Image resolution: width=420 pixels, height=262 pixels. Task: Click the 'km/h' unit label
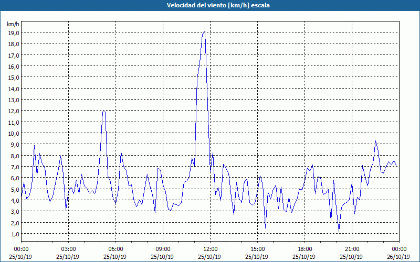tap(13, 24)
